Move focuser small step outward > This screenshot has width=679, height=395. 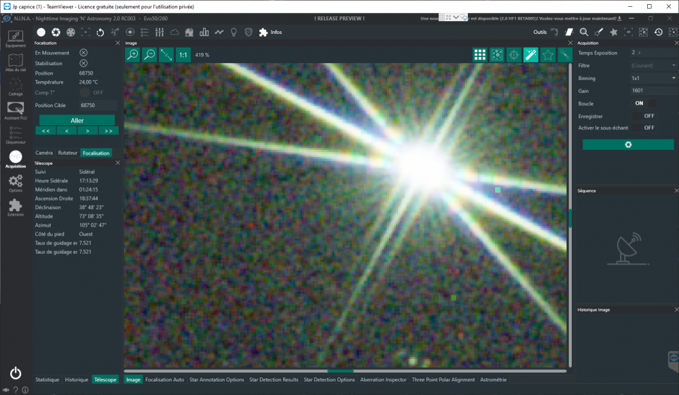(x=88, y=131)
